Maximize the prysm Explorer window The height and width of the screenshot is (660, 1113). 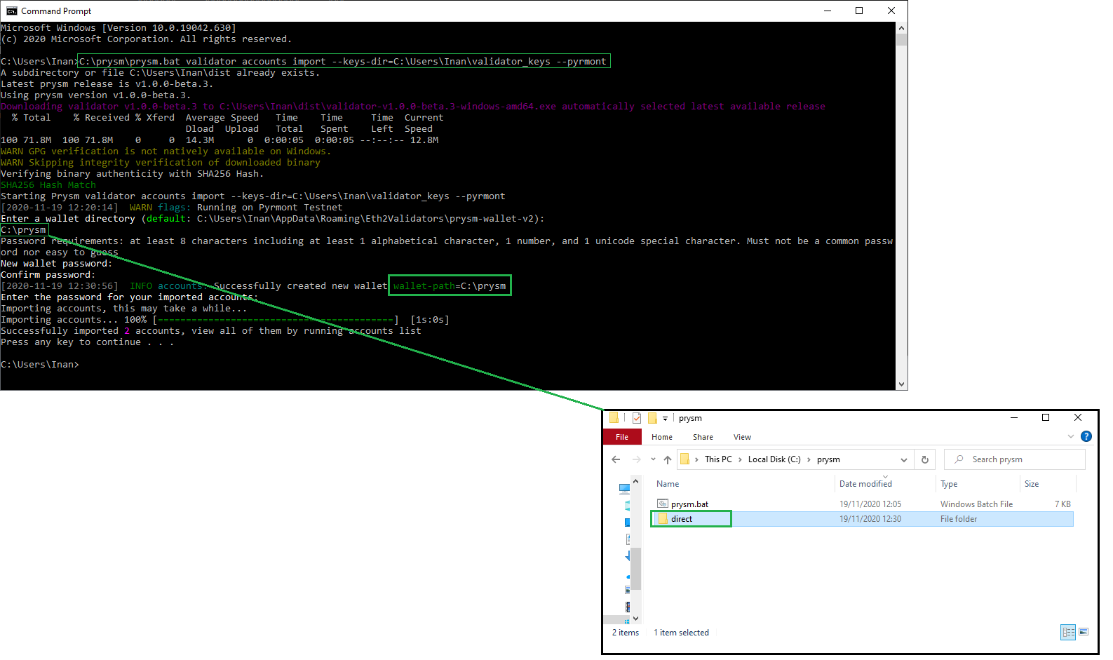tap(1046, 417)
